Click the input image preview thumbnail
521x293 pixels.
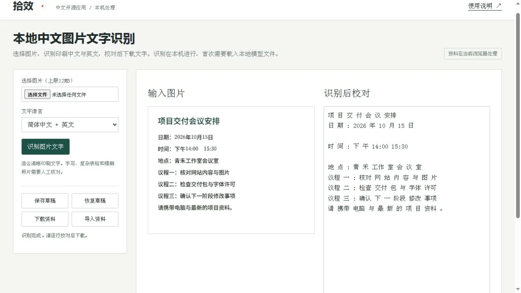[231, 170]
